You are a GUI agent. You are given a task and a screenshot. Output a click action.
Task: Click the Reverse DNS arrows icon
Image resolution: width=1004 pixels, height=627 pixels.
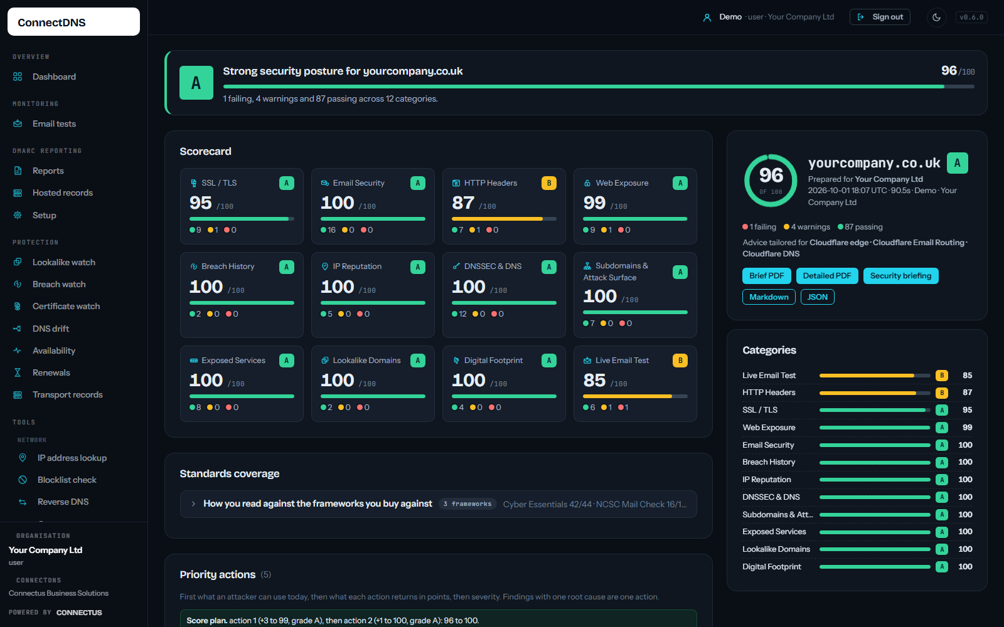click(x=23, y=502)
